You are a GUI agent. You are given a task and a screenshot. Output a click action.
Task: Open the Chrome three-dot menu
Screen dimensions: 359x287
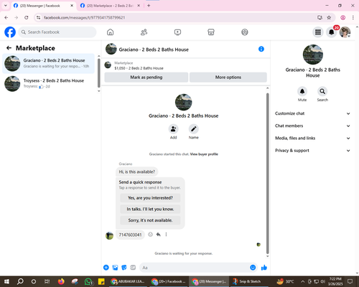(353, 17)
